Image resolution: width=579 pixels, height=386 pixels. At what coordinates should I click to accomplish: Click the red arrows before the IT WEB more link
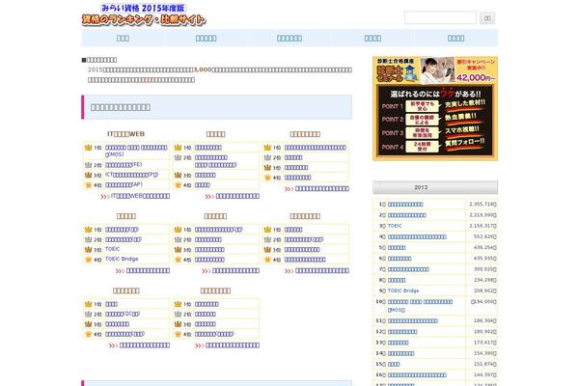(105, 197)
